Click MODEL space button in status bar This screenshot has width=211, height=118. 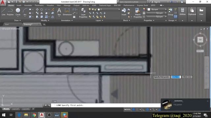pos(128,109)
